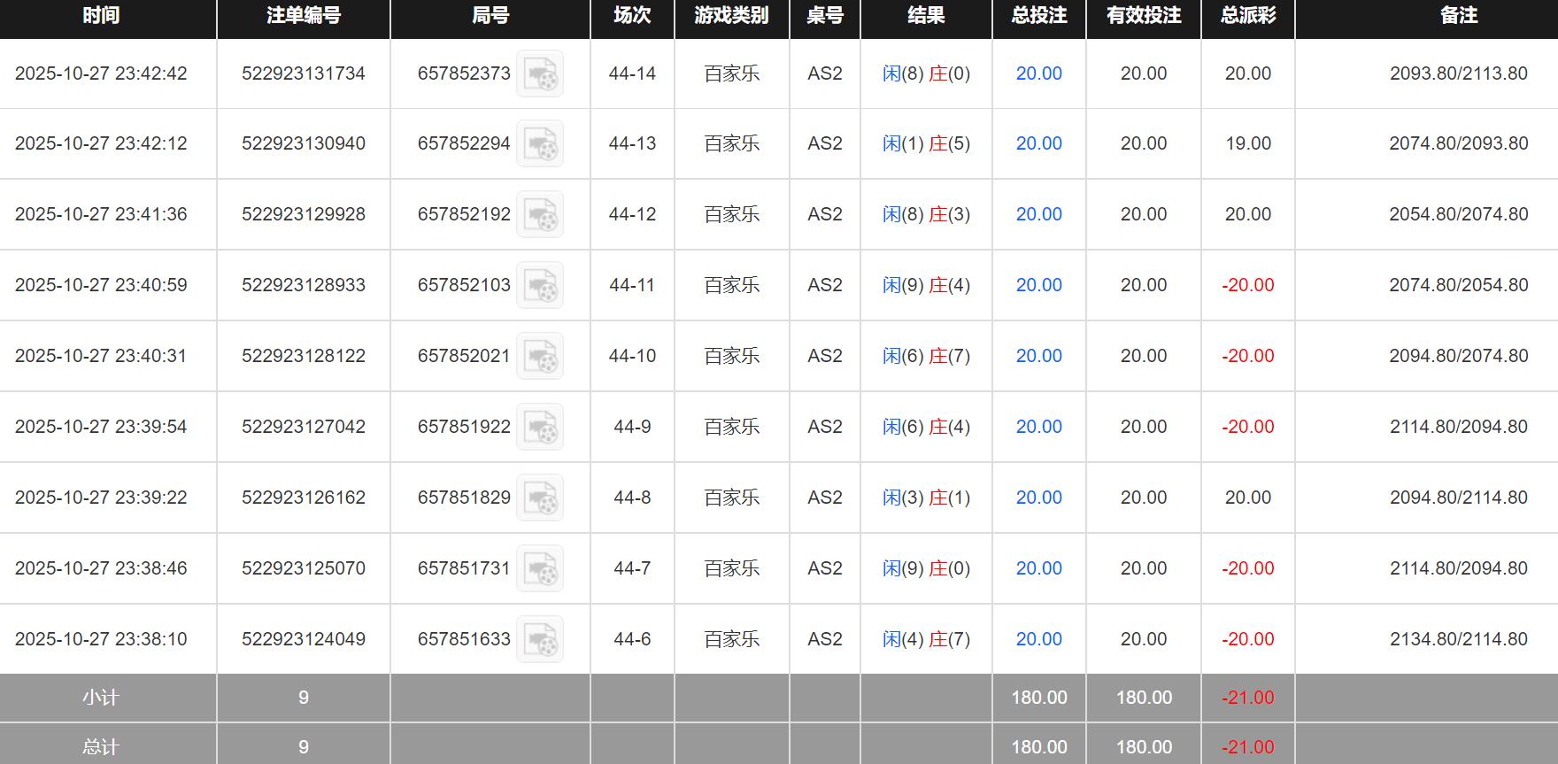View video replay of round 657852021
The width and height of the screenshot is (1558, 764).
pyautogui.click(x=540, y=357)
